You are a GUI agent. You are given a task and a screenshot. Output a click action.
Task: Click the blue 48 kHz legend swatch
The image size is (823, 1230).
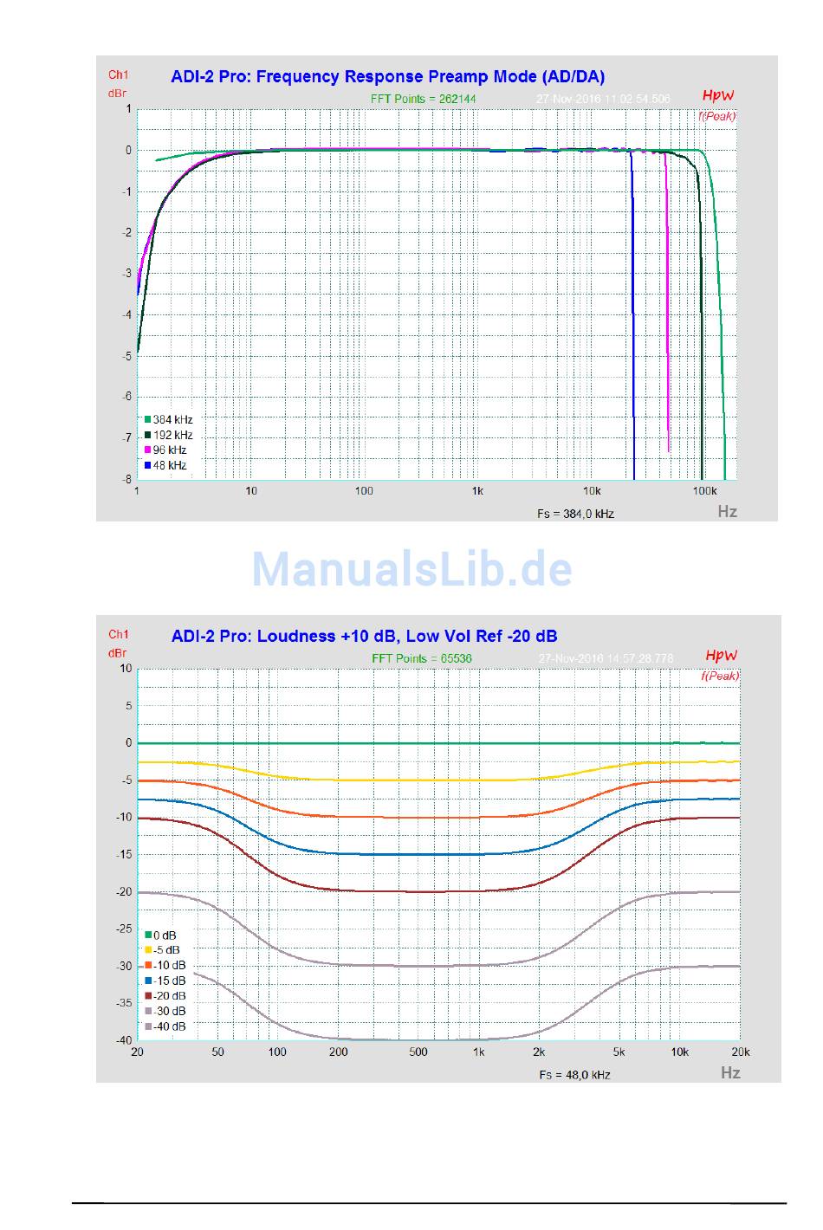click(148, 466)
